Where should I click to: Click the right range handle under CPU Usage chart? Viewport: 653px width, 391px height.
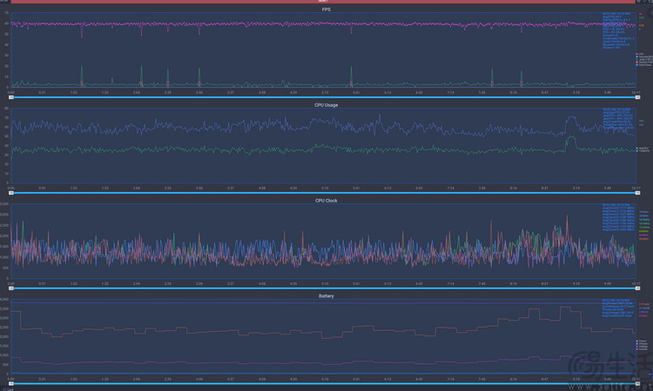click(637, 193)
